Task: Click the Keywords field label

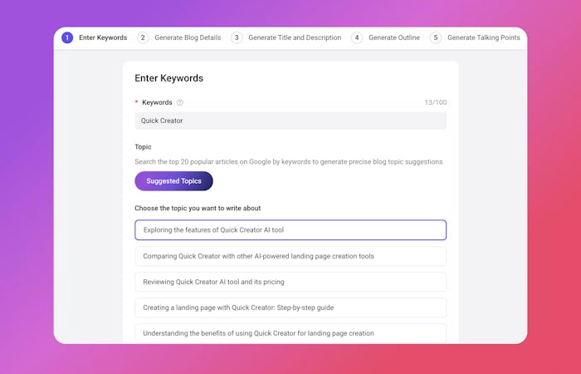Action: tap(157, 102)
